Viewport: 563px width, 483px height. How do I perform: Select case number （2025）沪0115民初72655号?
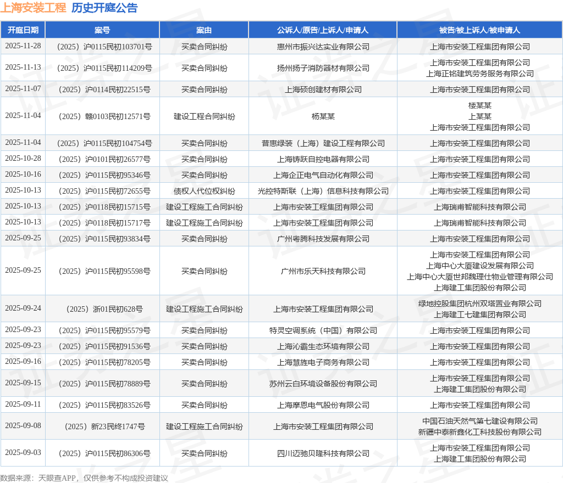pos(102,192)
